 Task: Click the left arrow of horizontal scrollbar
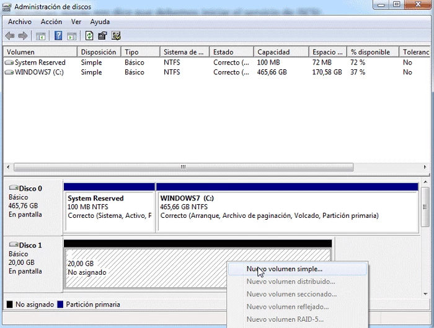(8, 167)
